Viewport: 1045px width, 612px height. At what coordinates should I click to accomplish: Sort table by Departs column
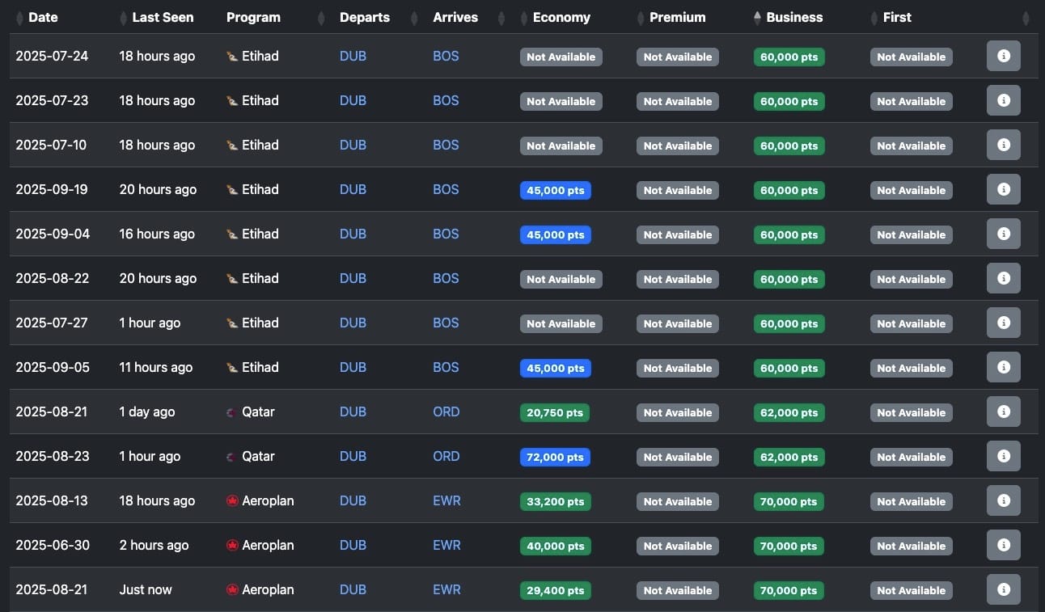point(364,17)
